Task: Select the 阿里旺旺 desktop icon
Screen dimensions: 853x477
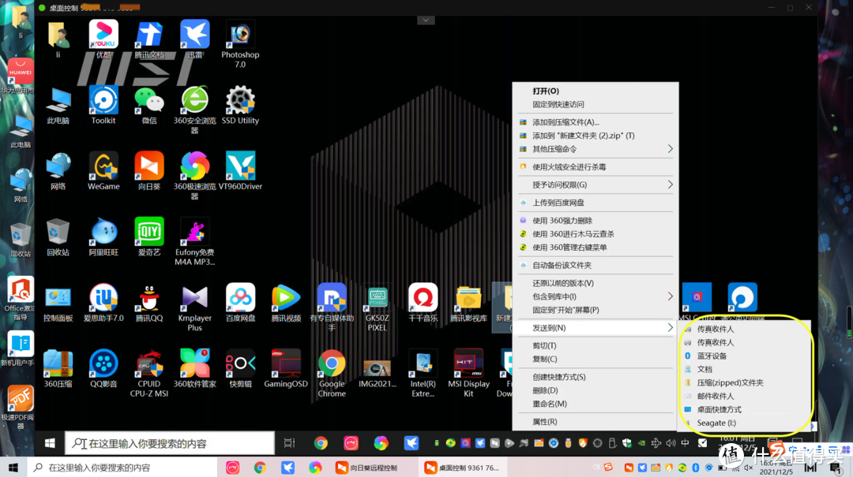Action: (103, 237)
